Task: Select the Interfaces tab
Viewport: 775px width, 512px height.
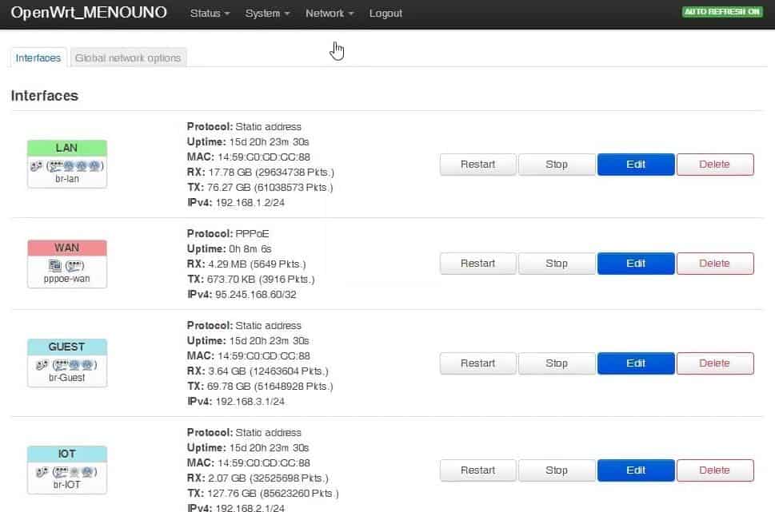Action: point(38,58)
